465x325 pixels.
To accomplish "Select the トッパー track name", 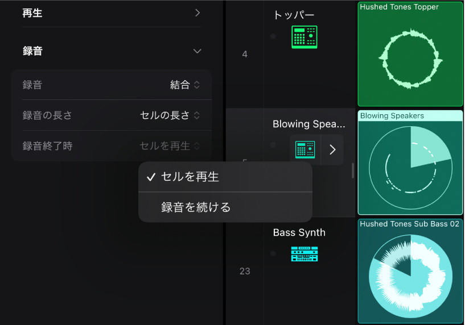I will pyautogui.click(x=294, y=15).
